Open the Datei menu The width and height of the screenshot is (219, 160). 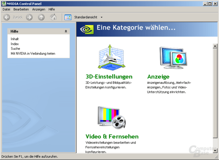point(6,9)
